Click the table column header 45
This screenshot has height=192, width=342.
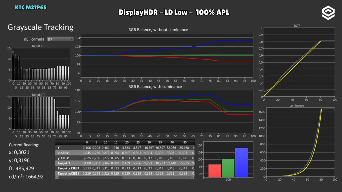185,142
